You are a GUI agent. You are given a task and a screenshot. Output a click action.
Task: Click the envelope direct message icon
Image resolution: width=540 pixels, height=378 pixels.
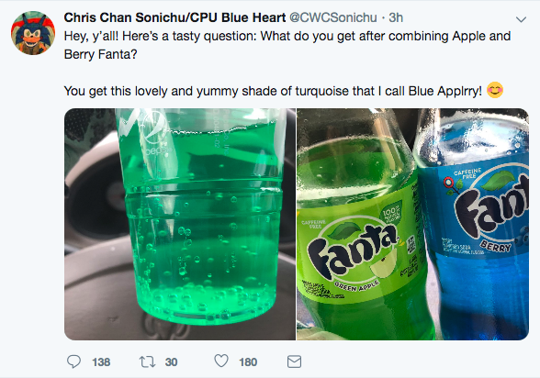tap(294, 361)
